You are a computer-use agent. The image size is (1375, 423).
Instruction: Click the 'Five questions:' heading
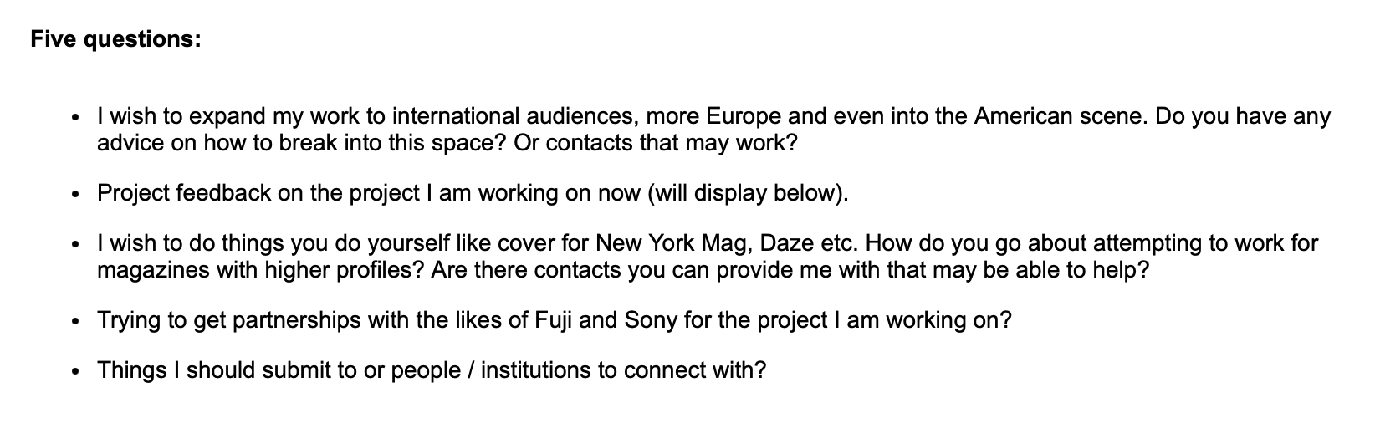(115, 39)
